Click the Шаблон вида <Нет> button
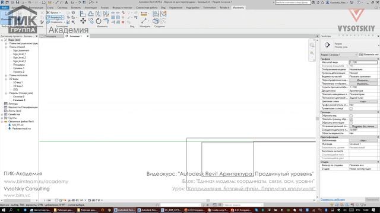Image resolution: width=380 pixels, height=213 pixels. pyautogui.click(x=363, y=141)
